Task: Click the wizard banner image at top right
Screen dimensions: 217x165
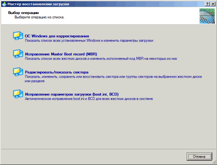Action: click(207, 16)
